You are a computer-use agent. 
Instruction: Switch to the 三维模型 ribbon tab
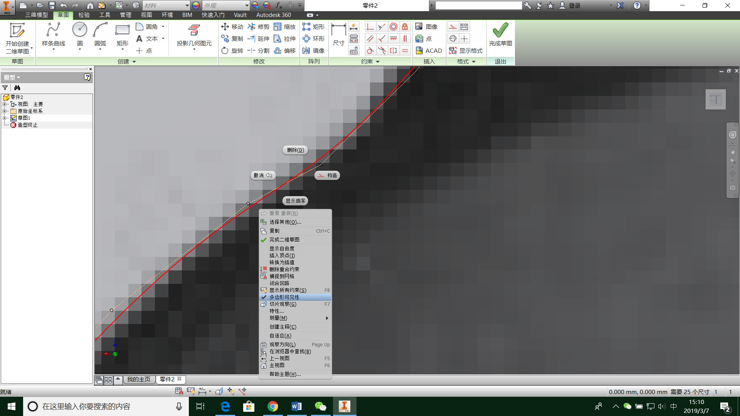click(x=37, y=15)
